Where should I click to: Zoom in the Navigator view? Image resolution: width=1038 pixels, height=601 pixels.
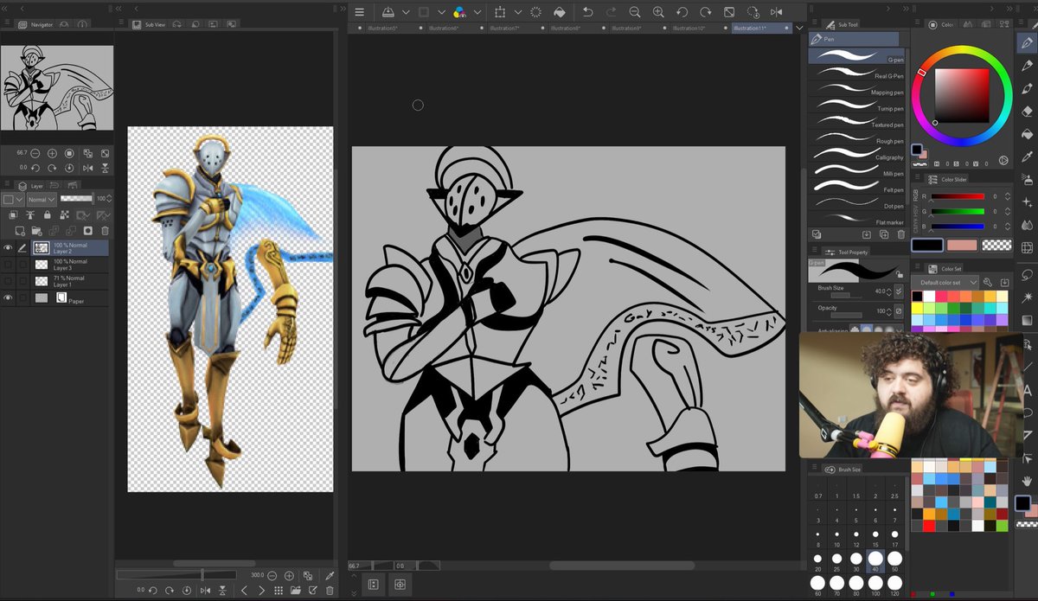click(53, 153)
